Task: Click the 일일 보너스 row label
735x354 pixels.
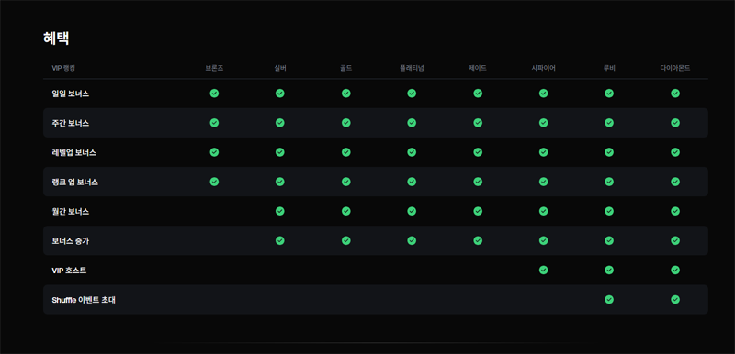Action: pyautogui.click(x=71, y=94)
